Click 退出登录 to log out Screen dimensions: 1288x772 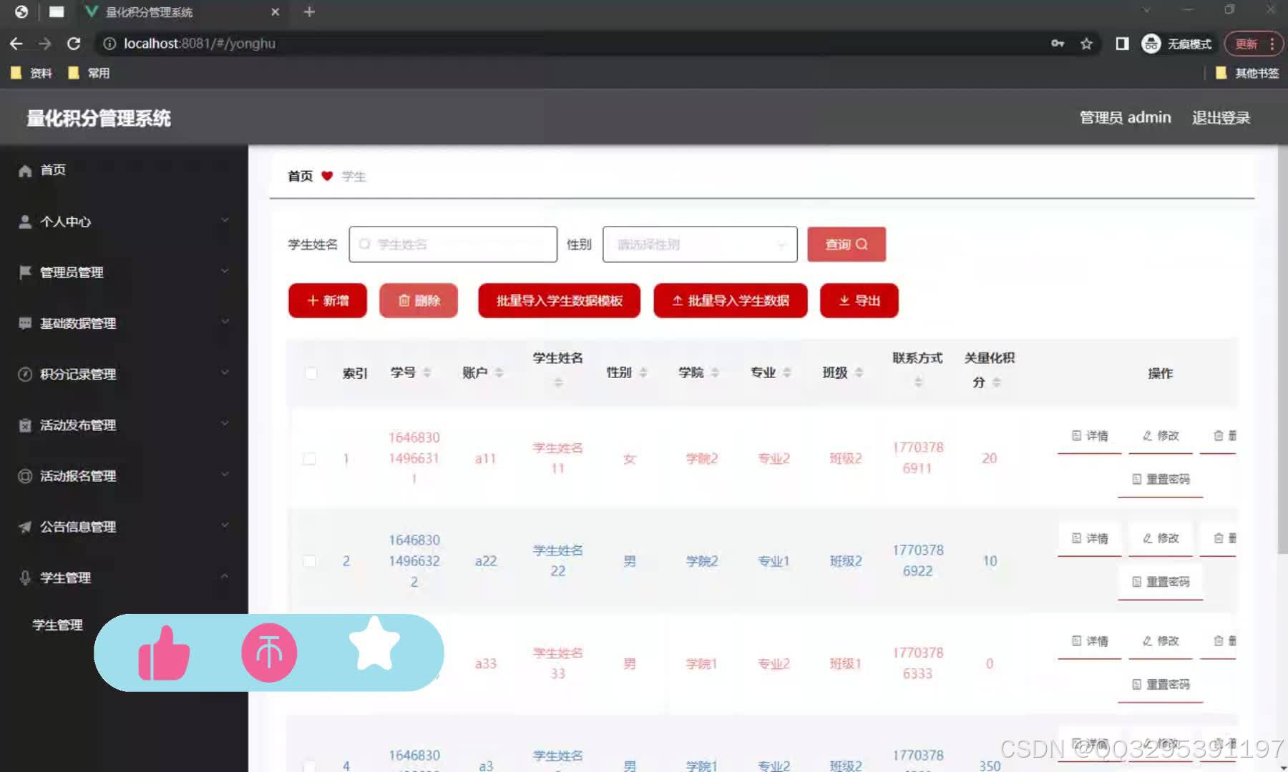(1221, 118)
